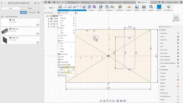Open the ASSEMBLE dropdown menu

point(110,10)
